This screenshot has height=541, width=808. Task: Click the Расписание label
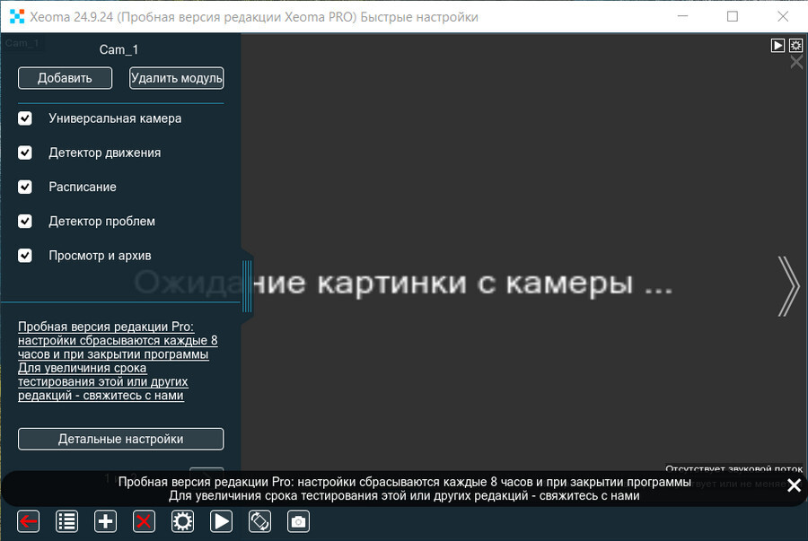point(83,187)
